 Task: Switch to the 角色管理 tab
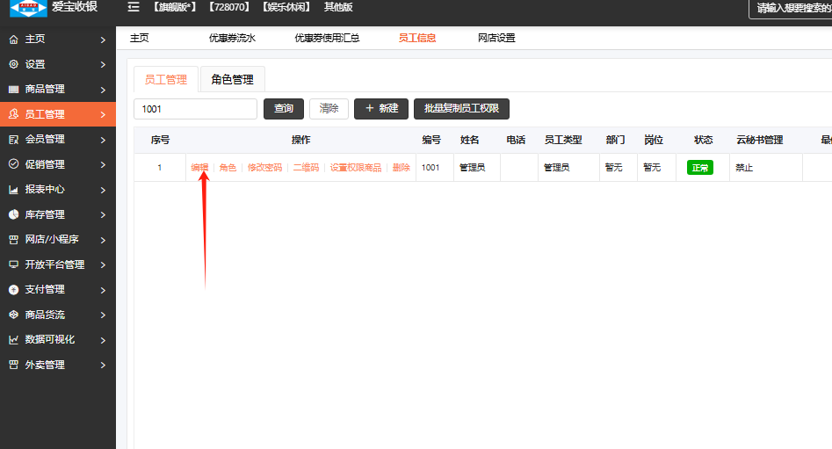coord(232,79)
